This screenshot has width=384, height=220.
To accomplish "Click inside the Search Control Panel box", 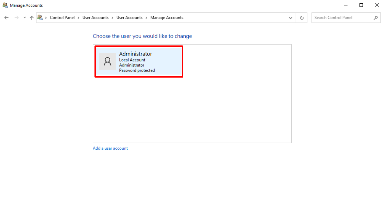I will pos(337,18).
